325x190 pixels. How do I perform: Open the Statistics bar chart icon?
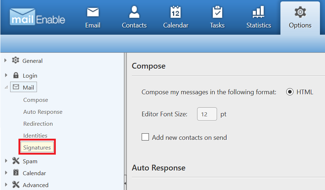tap(258, 12)
